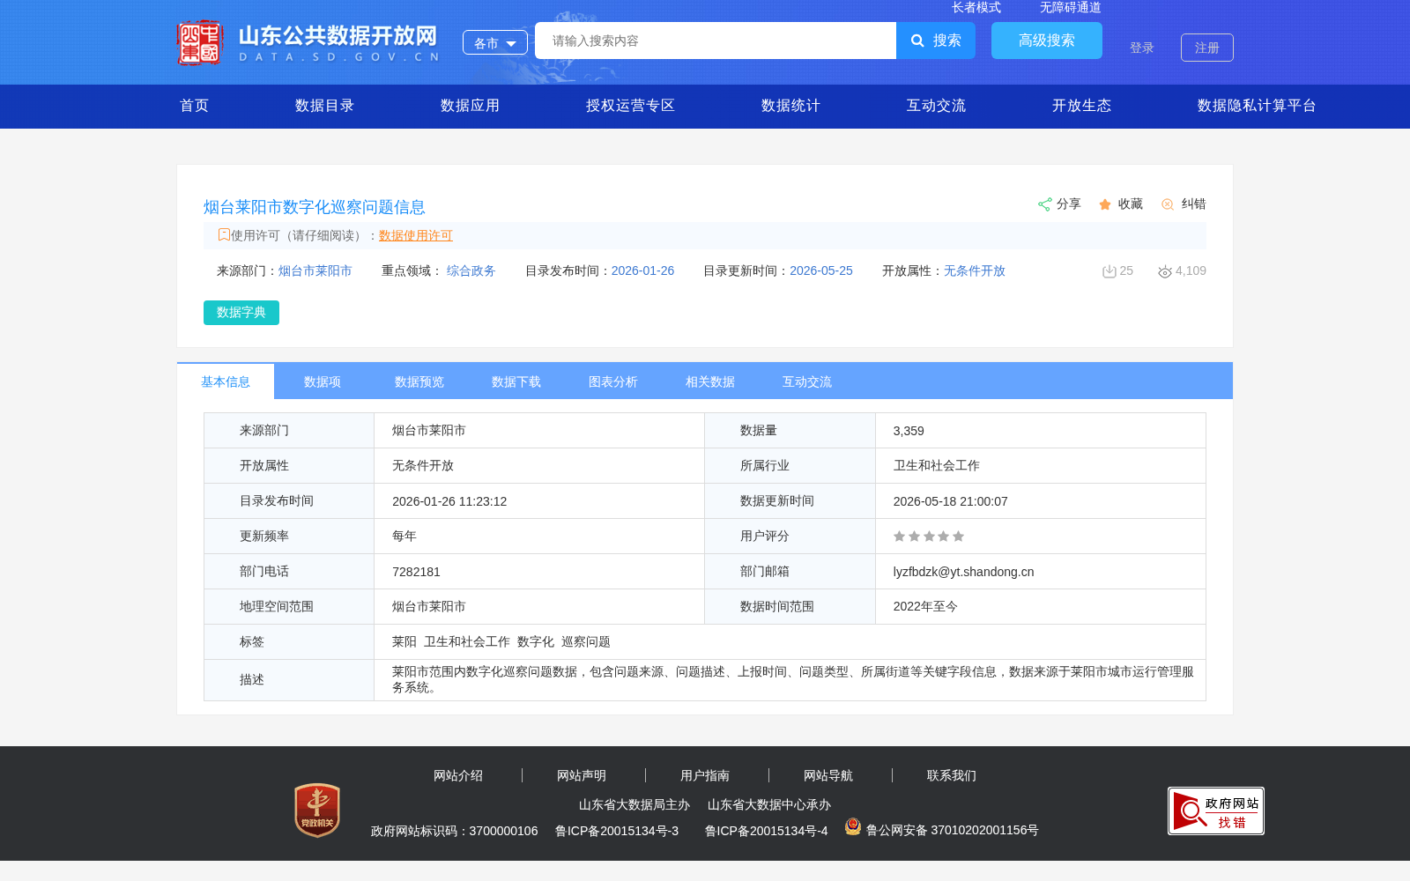Image resolution: width=1410 pixels, height=881 pixels.
Task: Open 无障碍通道 accessibility channel
Action: point(1071,7)
